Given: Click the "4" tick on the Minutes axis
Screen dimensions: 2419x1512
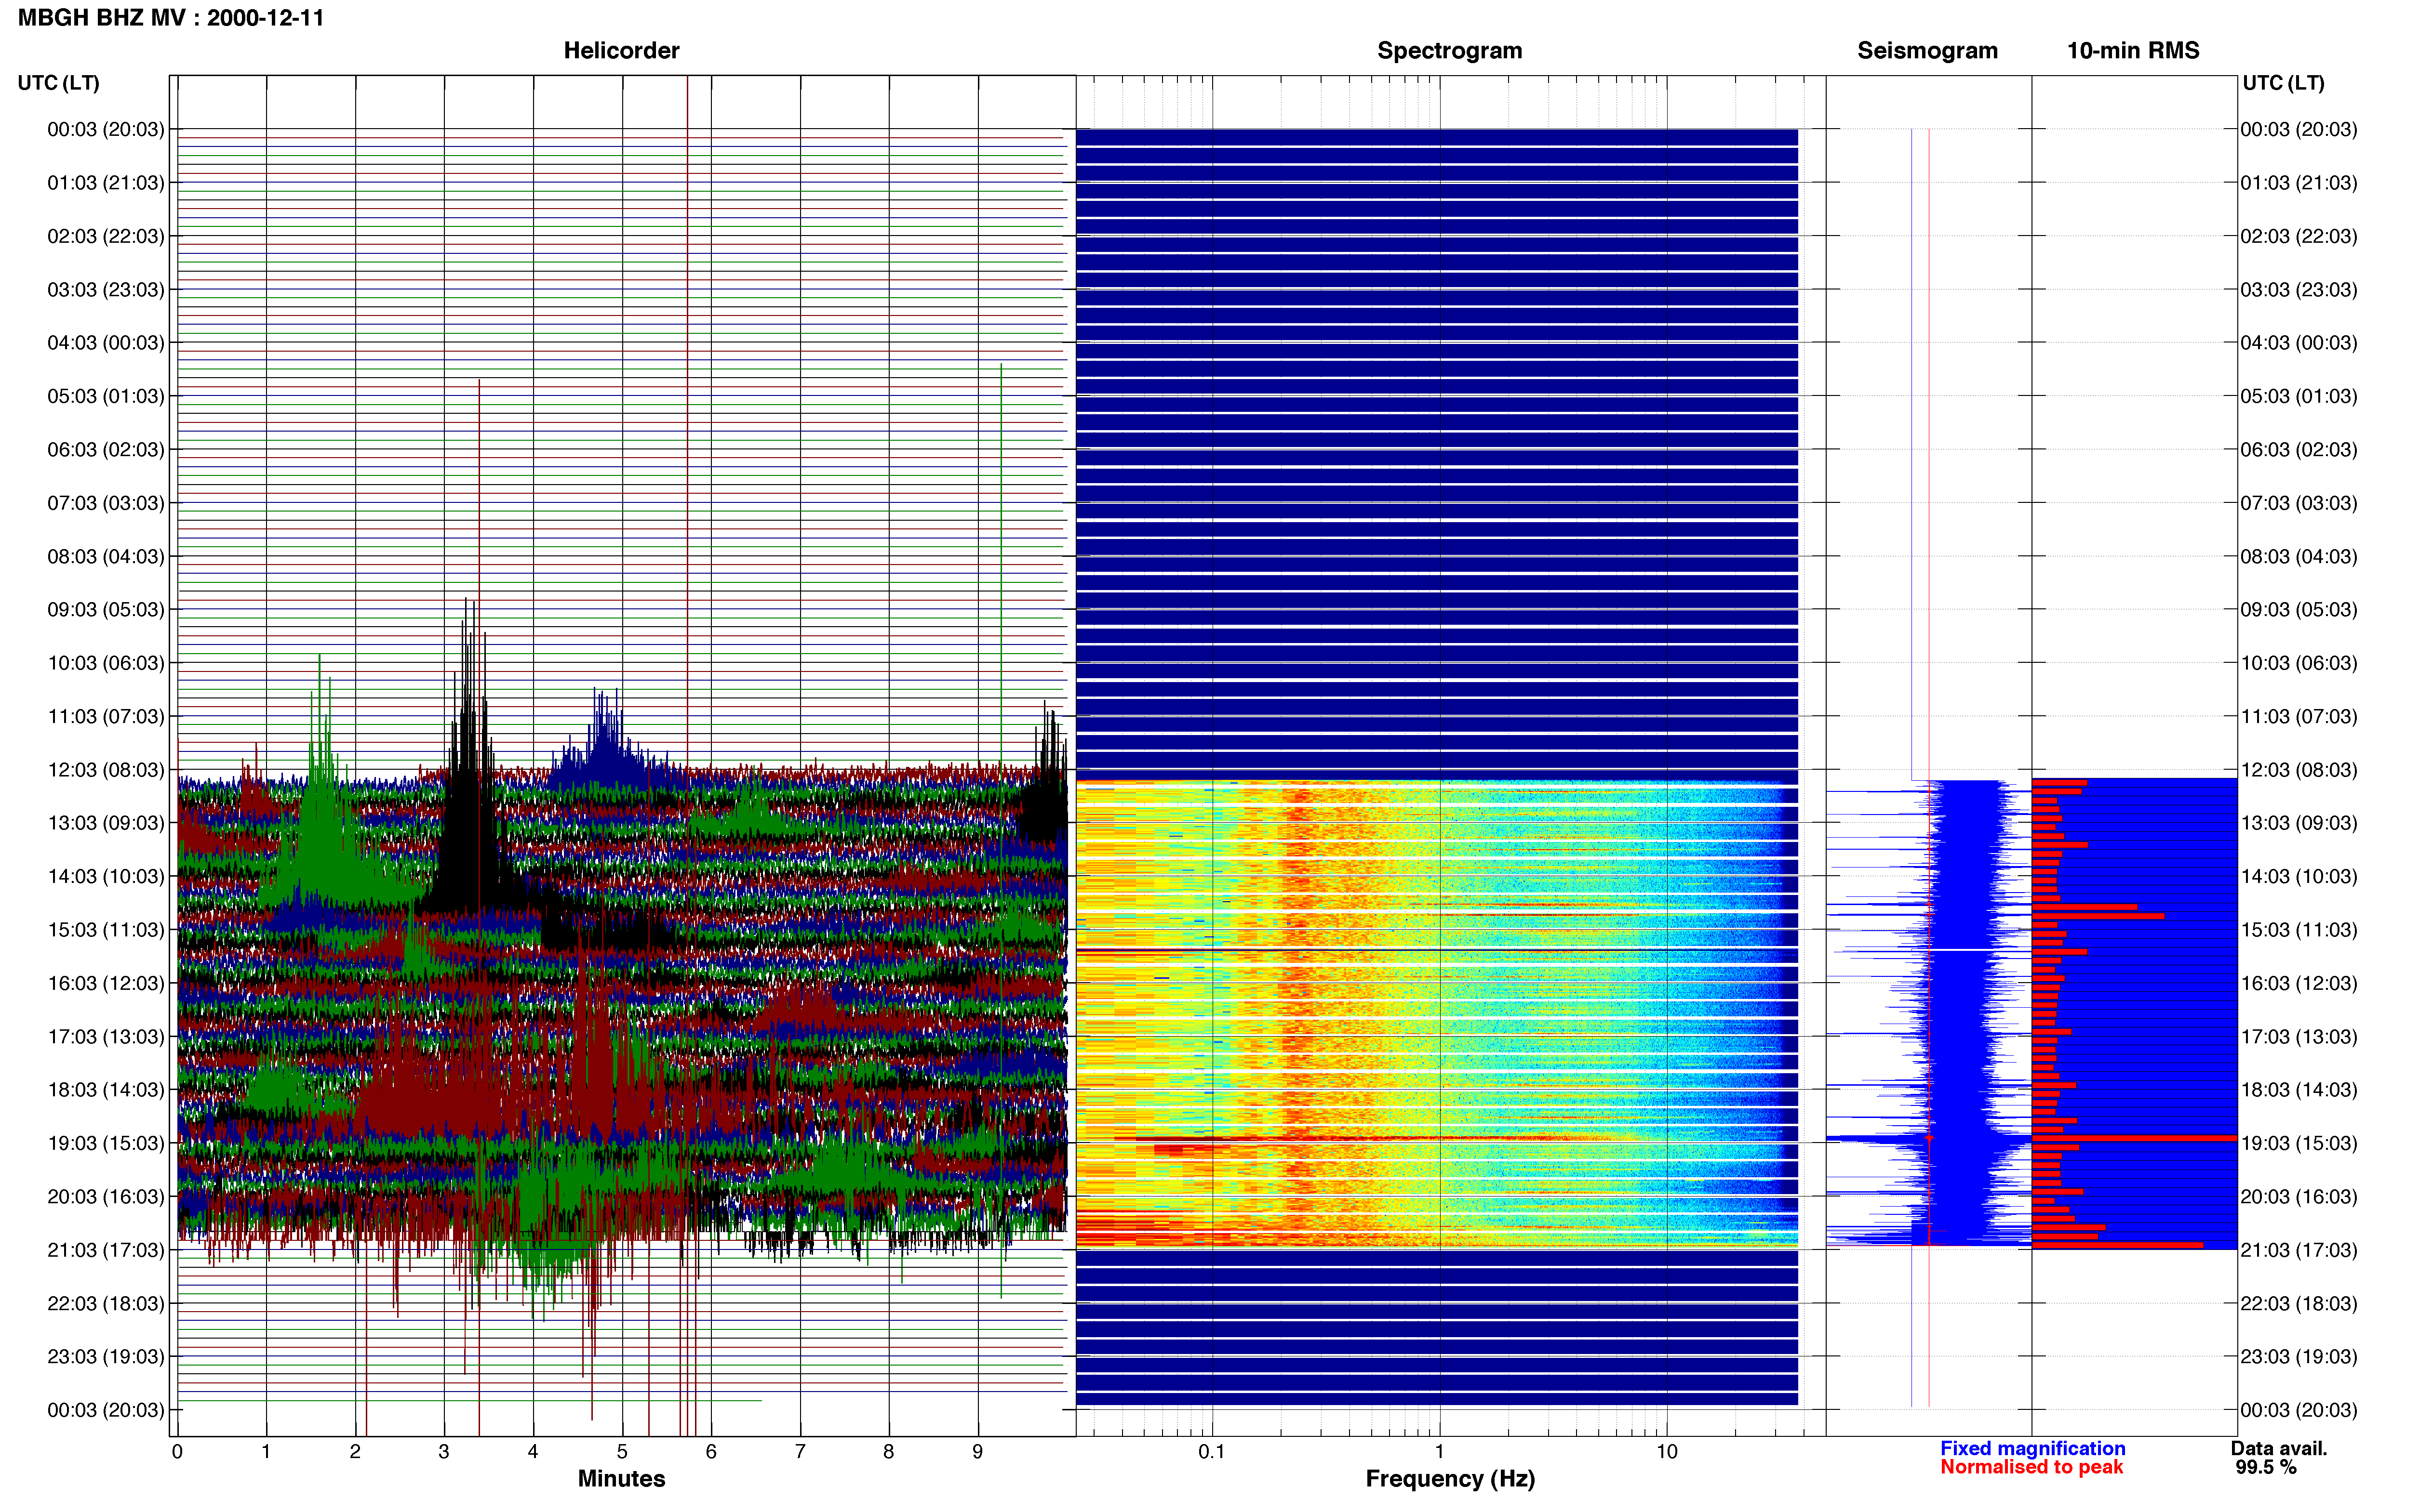Looking at the screenshot, I should (x=533, y=1452).
